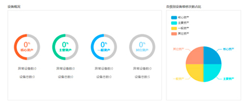Toggle the yellow 一般资产 legend swatch

[174, 28]
